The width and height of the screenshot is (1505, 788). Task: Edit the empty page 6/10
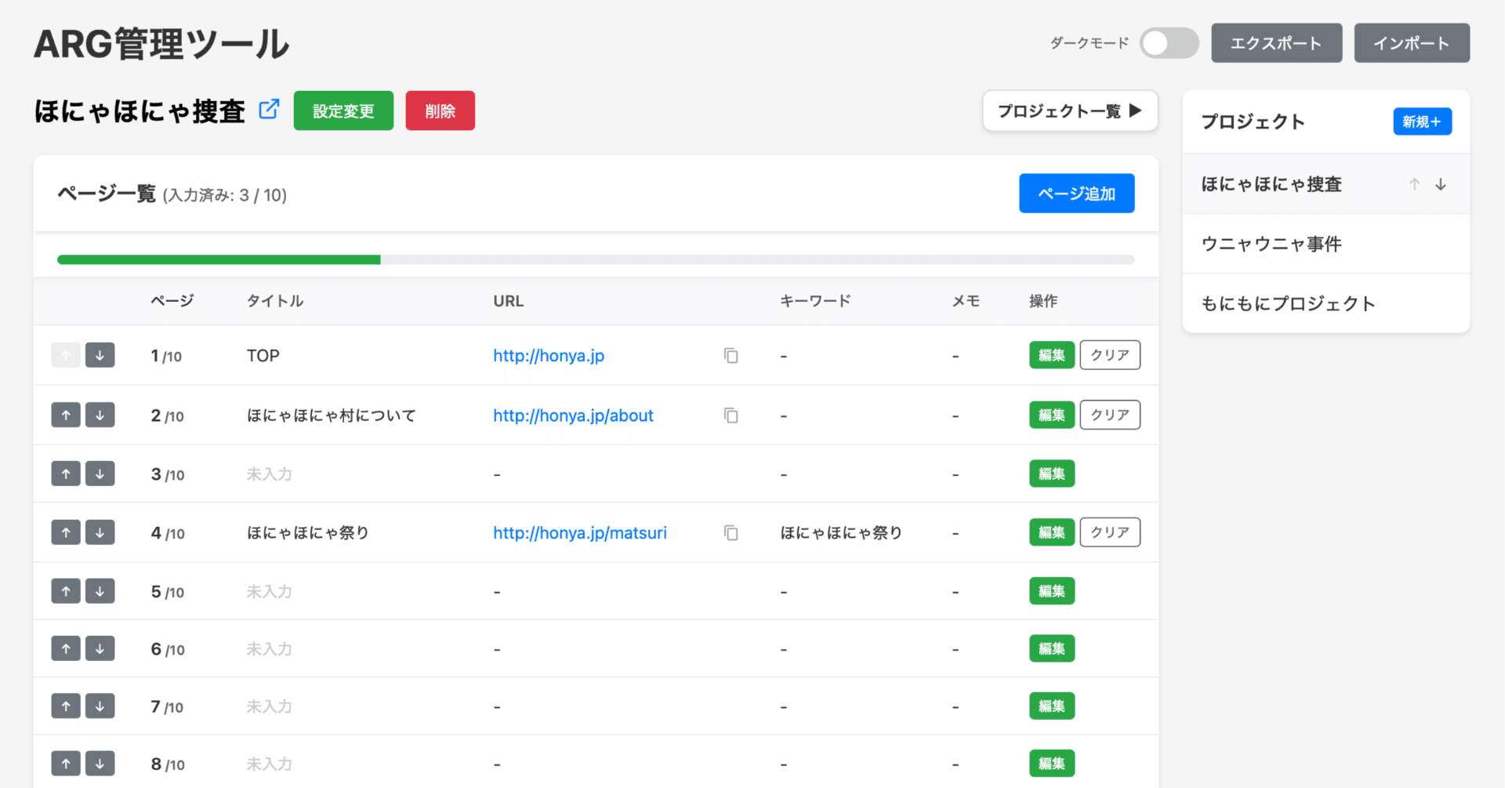click(1051, 648)
